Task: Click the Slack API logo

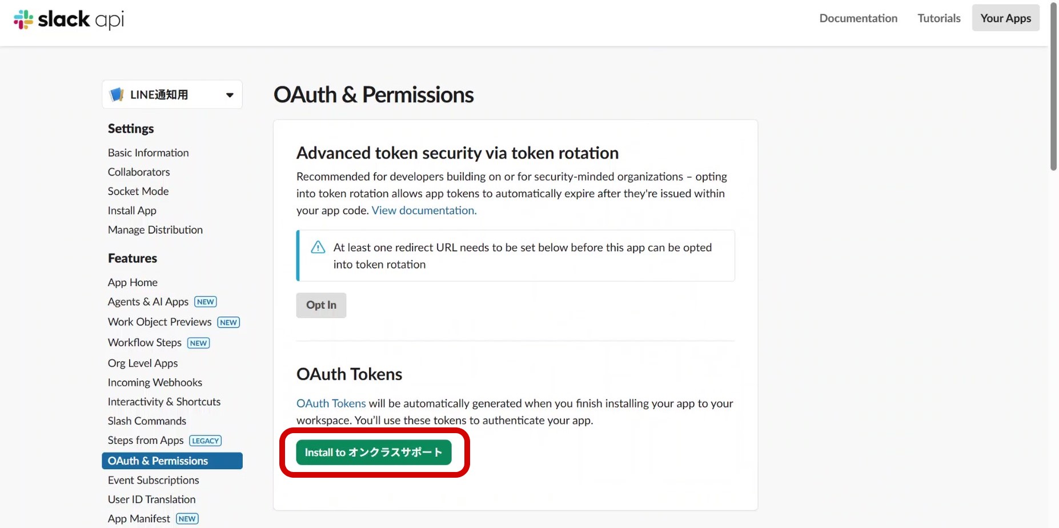Action: pyautogui.click(x=69, y=19)
